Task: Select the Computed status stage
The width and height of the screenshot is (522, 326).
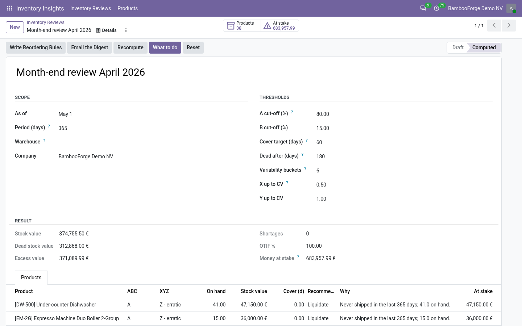Action: click(484, 47)
